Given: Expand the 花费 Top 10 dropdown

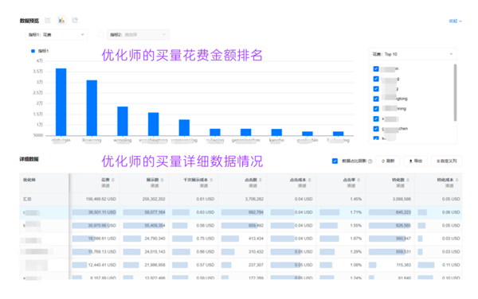Looking at the screenshot, I should (413, 54).
